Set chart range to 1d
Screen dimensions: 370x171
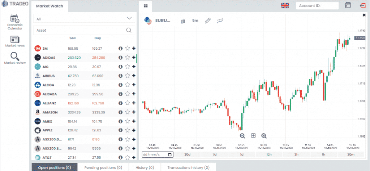coord(242,154)
